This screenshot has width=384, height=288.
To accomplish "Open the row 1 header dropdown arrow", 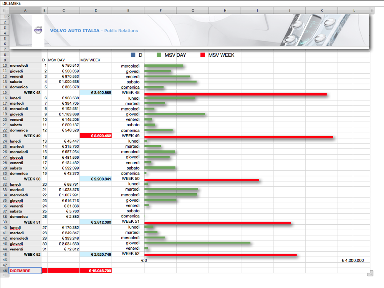I will click(8, 17).
